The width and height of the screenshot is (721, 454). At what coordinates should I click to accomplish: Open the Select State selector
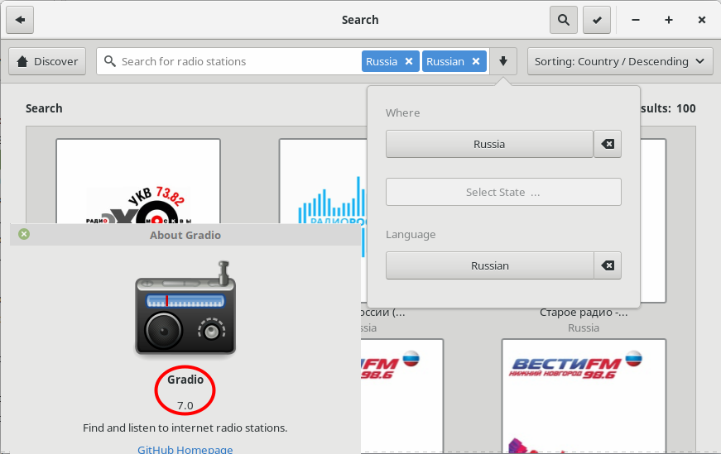[x=503, y=192]
